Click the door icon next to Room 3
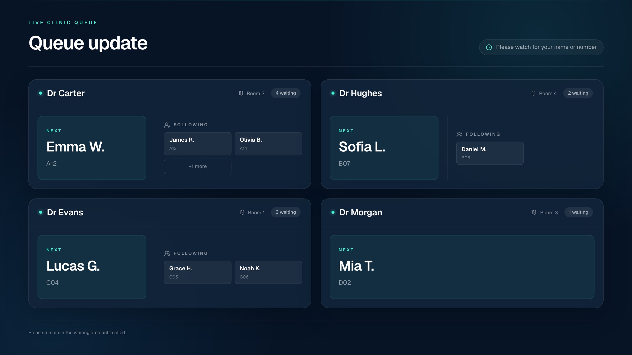This screenshot has width=632, height=355. pyautogui.click(x=534, y=212)
